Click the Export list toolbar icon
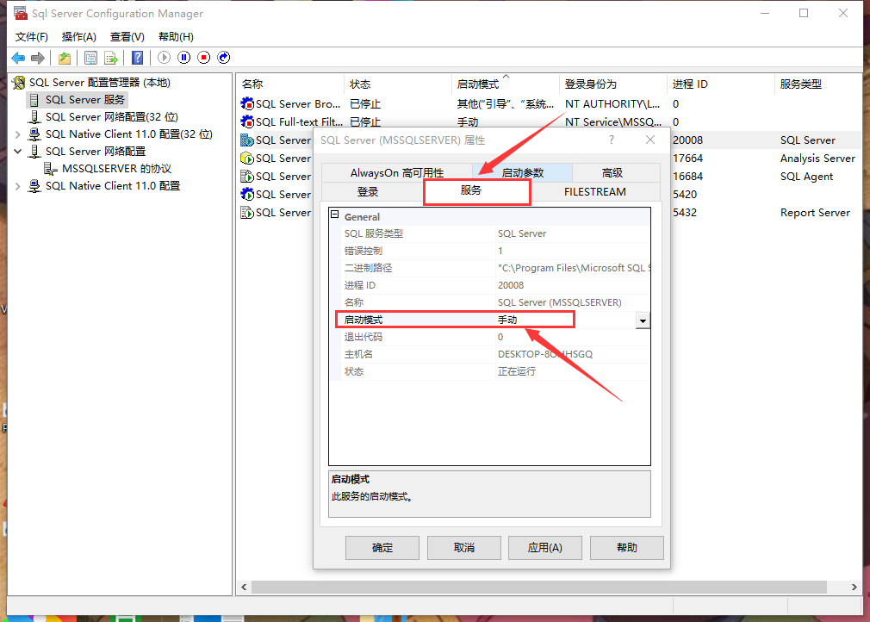 point(111,58)
